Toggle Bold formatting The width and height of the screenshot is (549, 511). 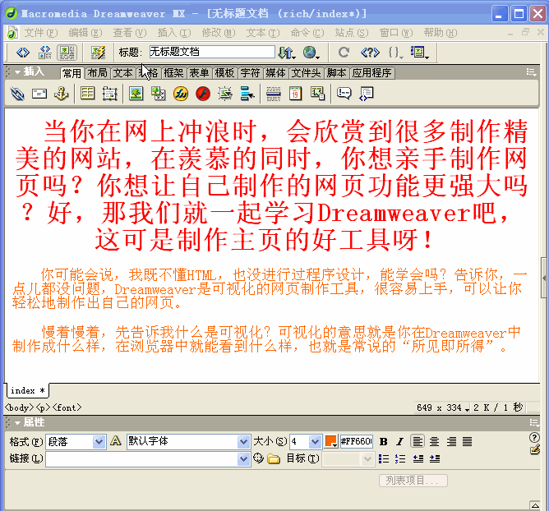[x=383, y=442]
